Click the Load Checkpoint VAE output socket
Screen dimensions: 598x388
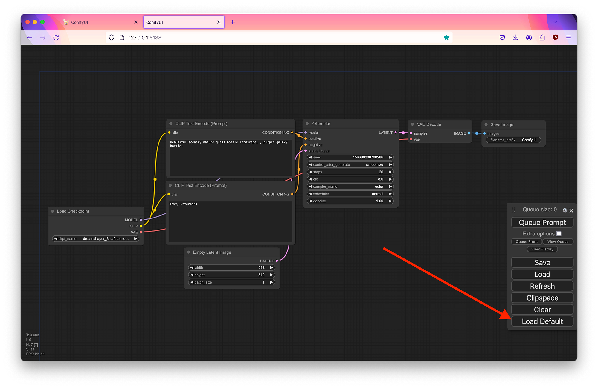pyautogui.click(x=141, y=232)
